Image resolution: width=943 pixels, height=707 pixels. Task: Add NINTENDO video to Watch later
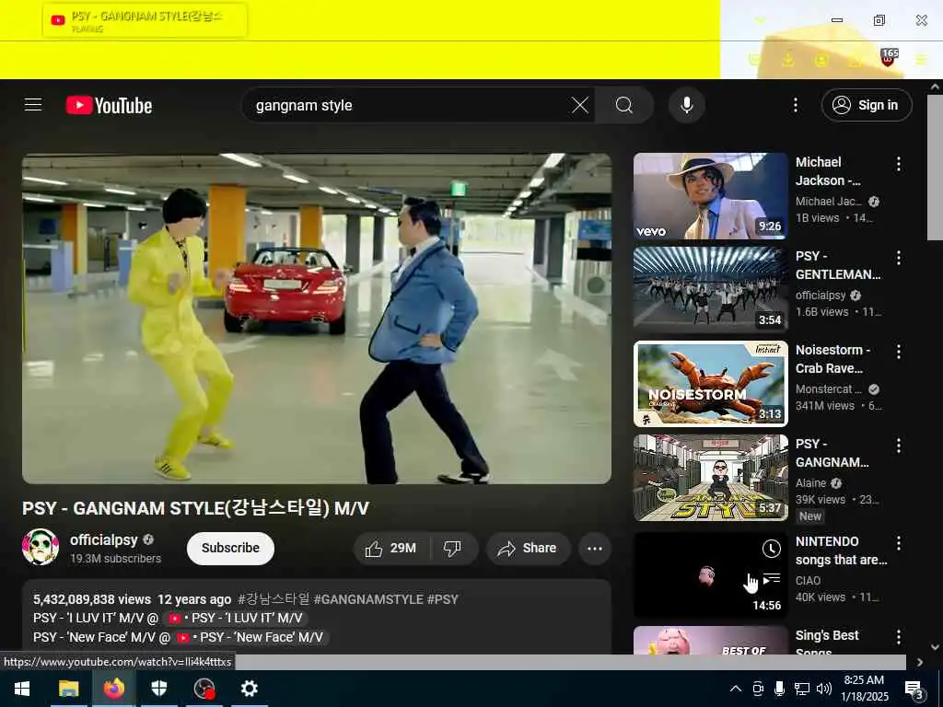[x=772, y=549]
